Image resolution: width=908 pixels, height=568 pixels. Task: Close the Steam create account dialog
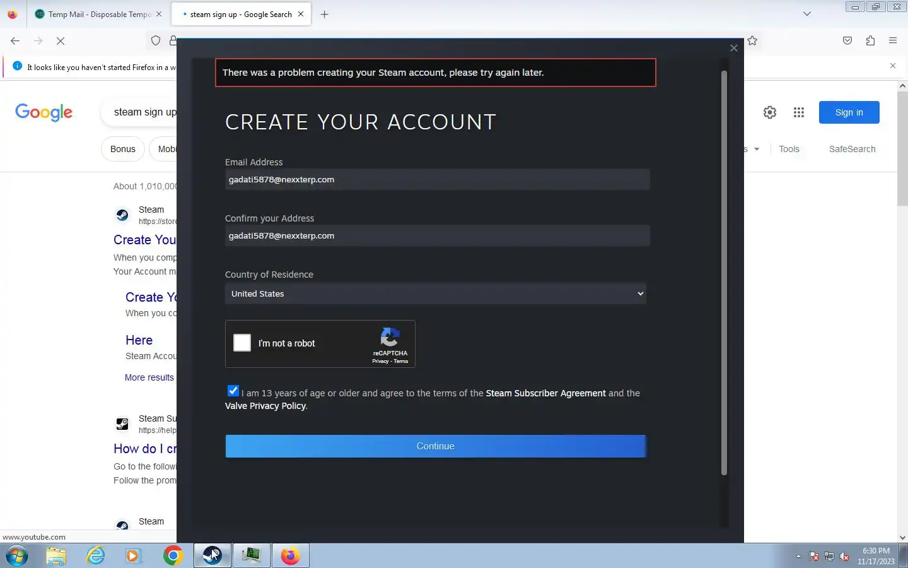click(x=733, y=48)
